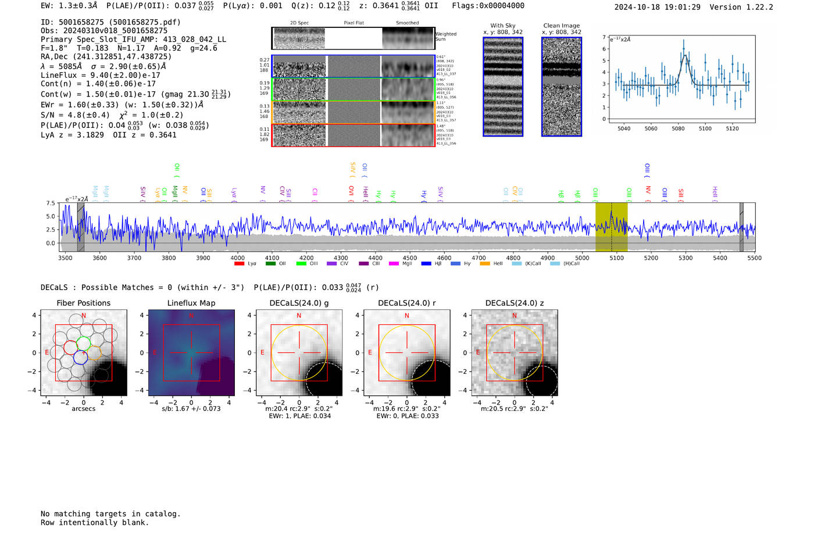Click the EW: 1.3±0.3Å header value
The image size is (814, 554).
[69, 6]
